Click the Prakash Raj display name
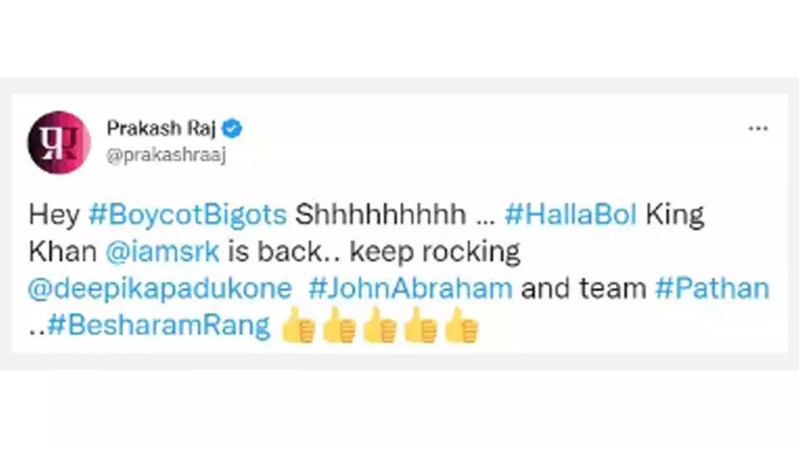799x449 pixels. (x=162, y=128)
